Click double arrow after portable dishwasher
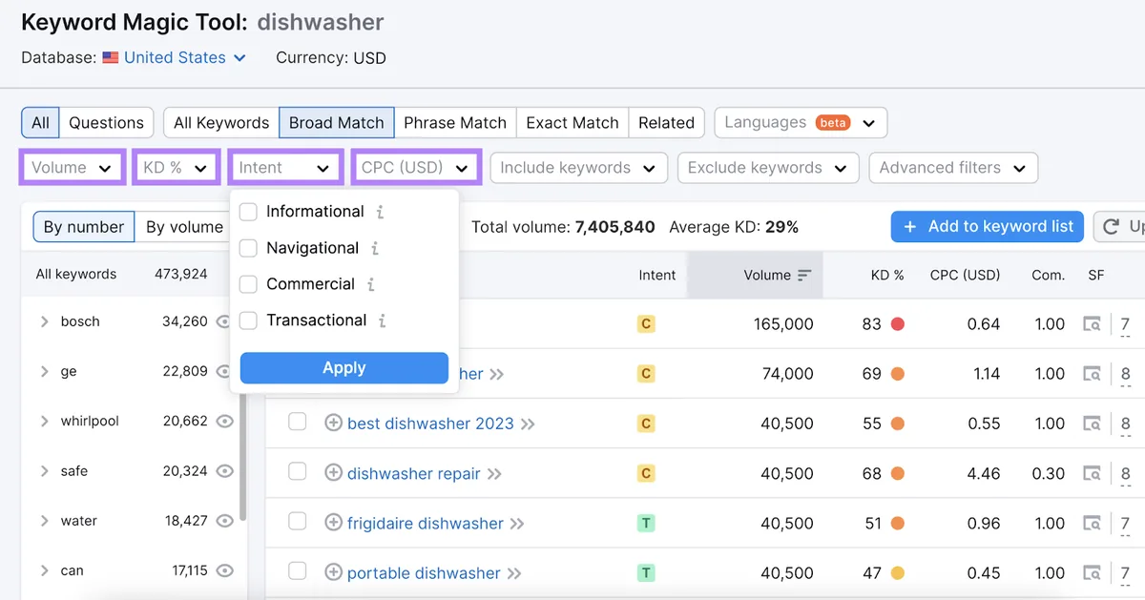 click(514, 573)
